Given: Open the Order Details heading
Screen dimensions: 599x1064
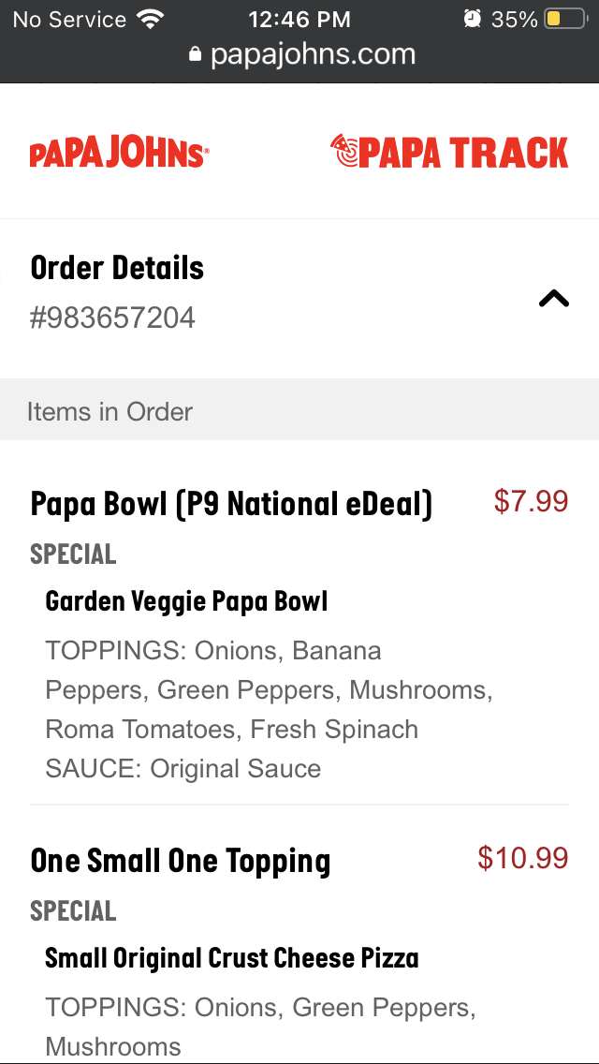Looking at the screenshot, I should coord(117,268).
